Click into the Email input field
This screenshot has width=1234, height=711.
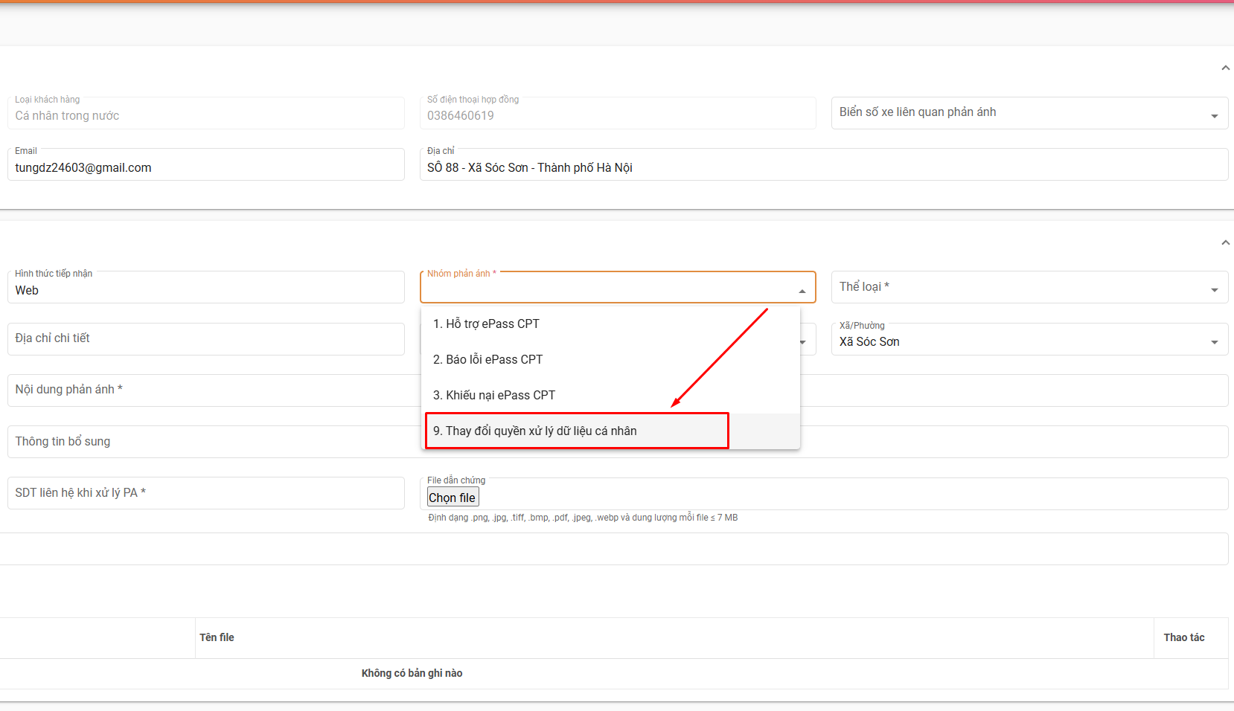point(205,168)
